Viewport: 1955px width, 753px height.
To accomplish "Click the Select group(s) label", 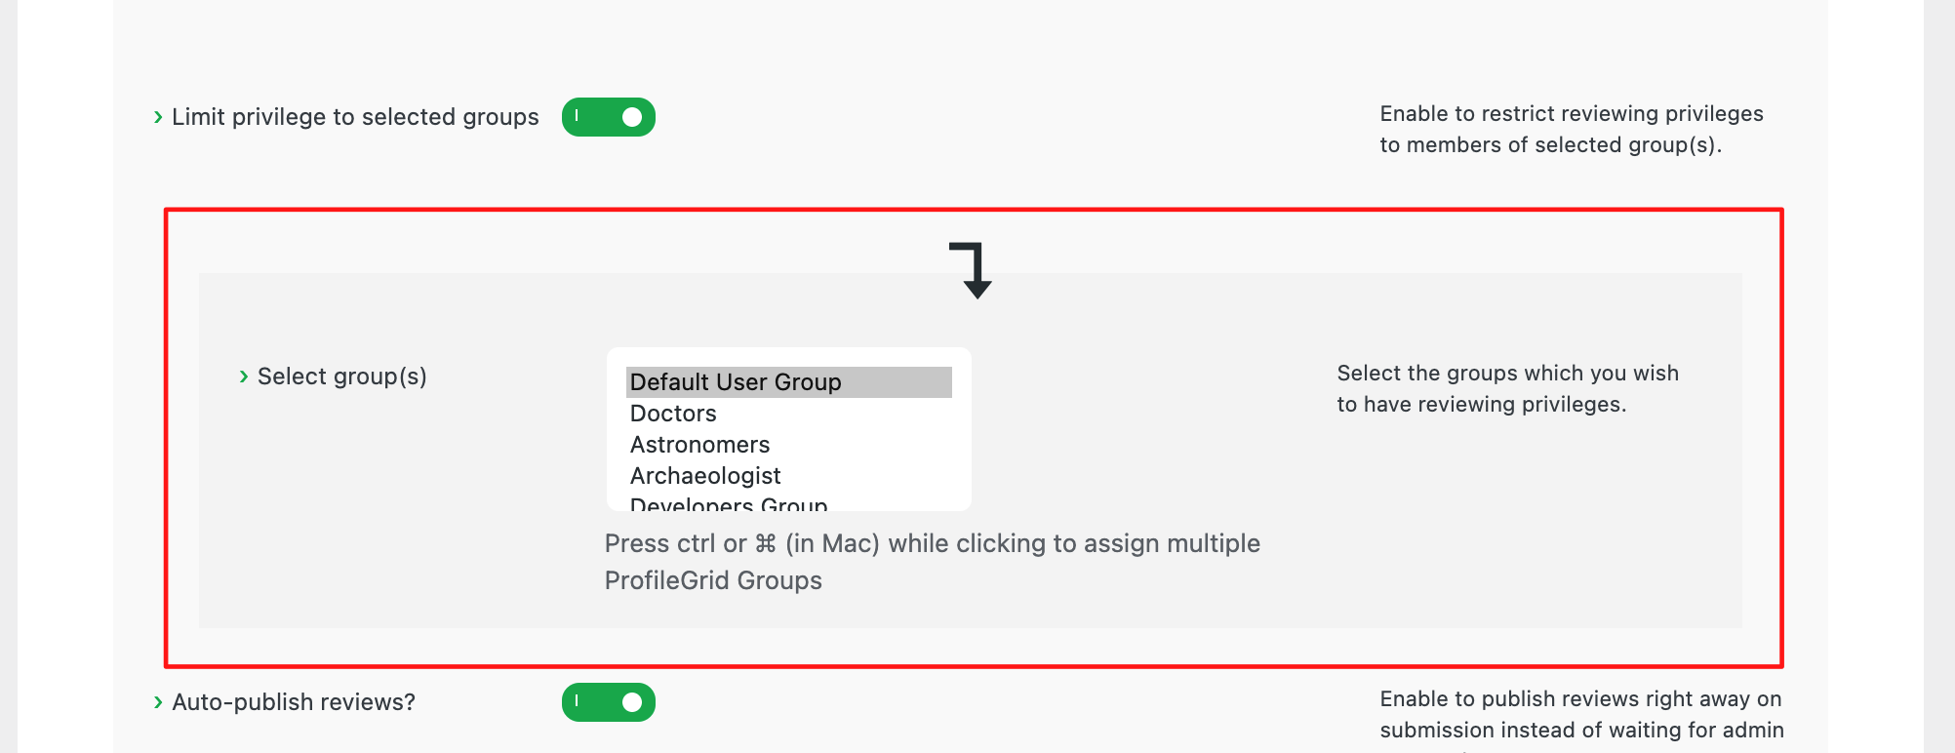I will tap(342, 376).
